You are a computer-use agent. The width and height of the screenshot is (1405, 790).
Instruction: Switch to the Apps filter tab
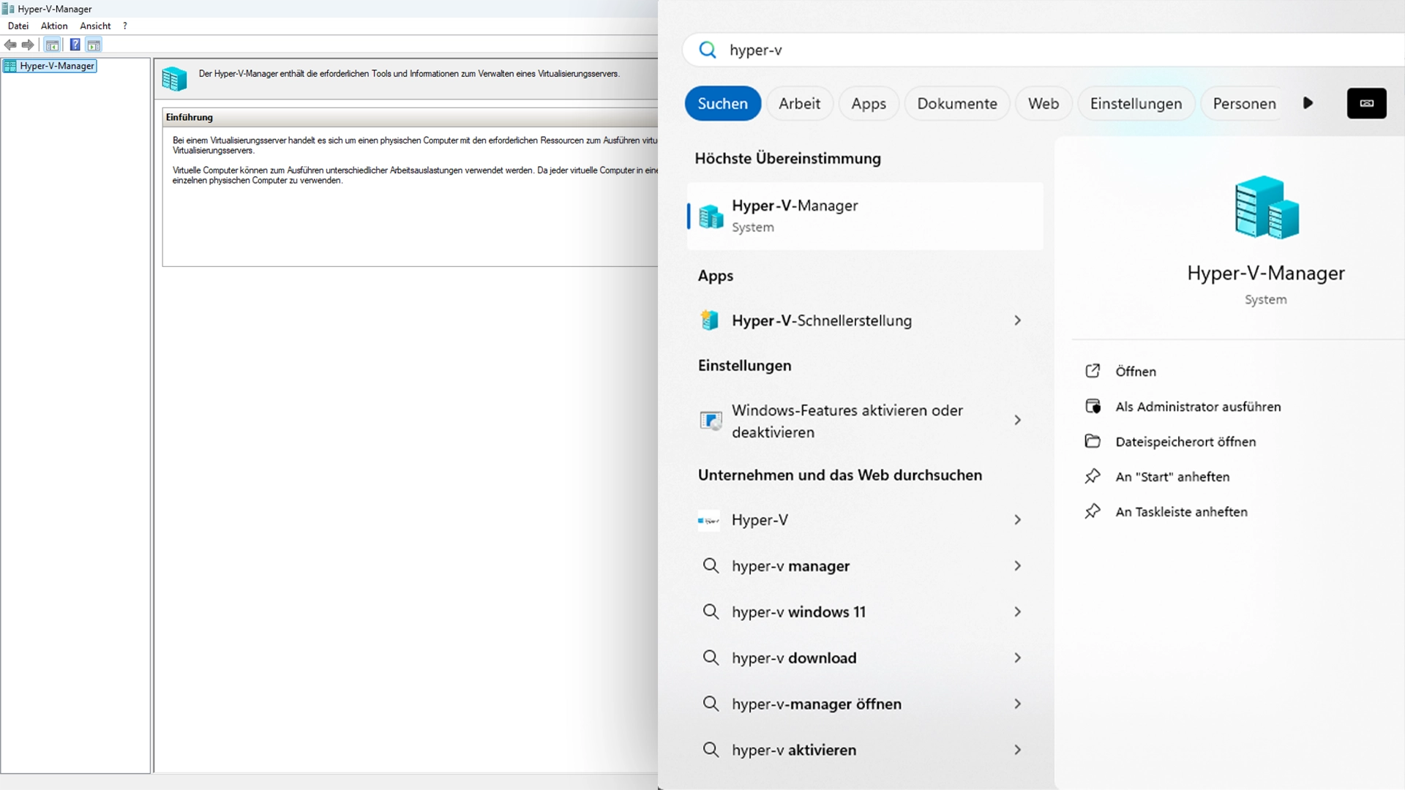point(869,103)
